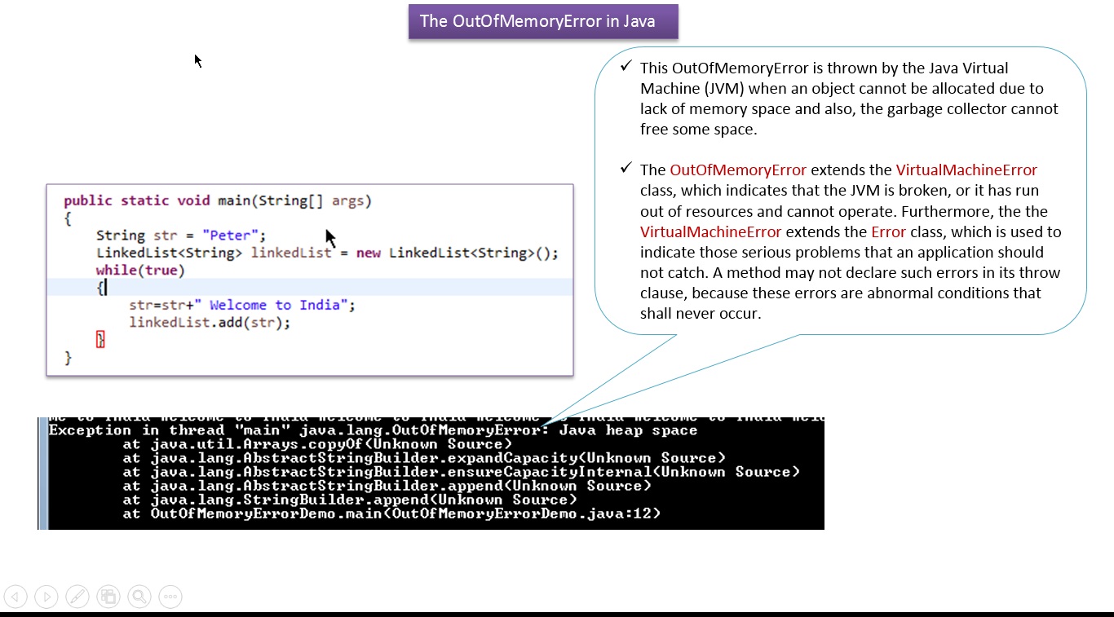Click red 'VirtualMachineError' after 'OutOfMemoryError extends the'
The width and height of the screenshot is (1114, 617).
pyautogui.click(x=966, y=170)
